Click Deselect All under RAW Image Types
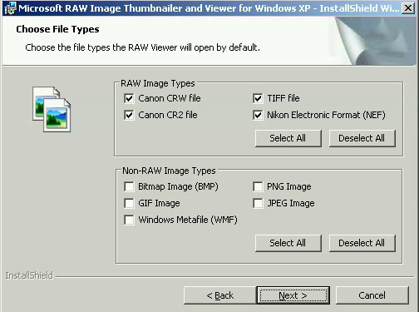 point(362,138)
